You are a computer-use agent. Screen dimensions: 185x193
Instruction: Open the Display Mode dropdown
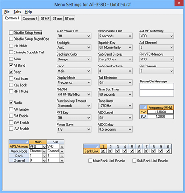point(74,82)
